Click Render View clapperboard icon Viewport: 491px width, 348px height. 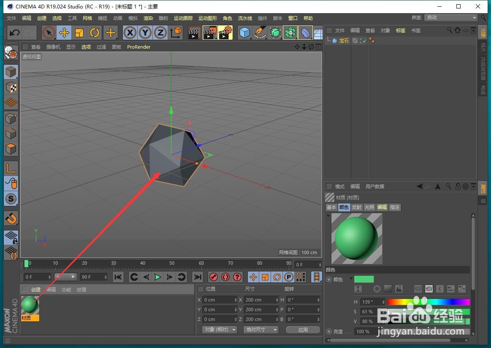[194, 33]
